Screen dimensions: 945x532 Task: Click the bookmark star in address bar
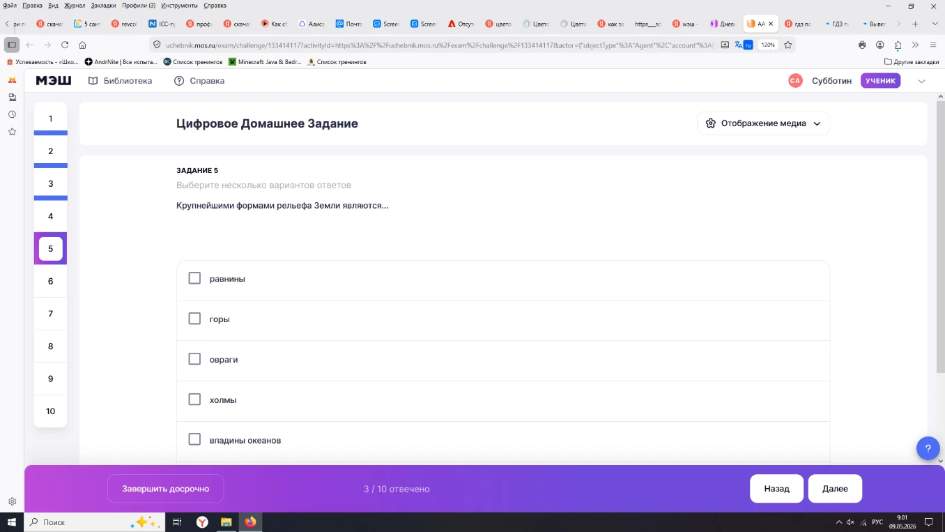(788, 45)
